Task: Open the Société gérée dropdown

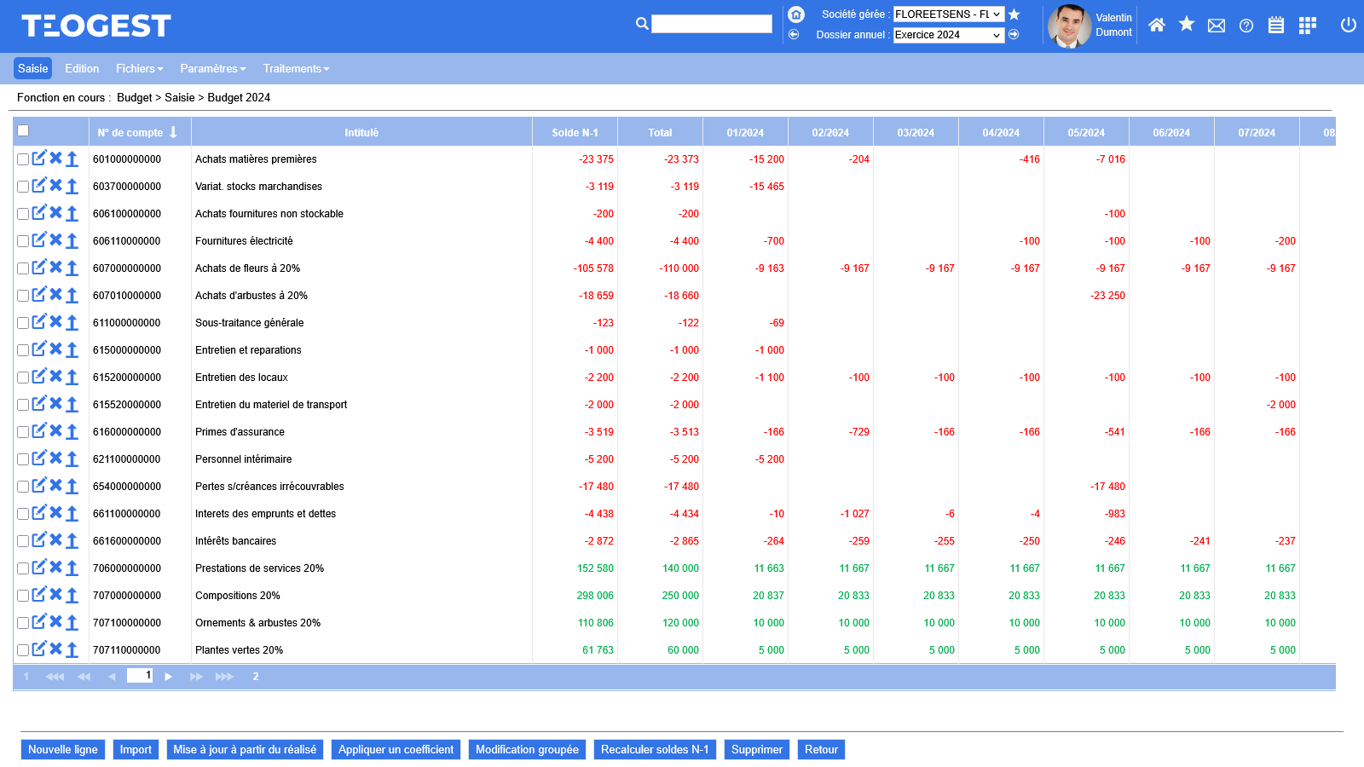Action: [948, 14]
